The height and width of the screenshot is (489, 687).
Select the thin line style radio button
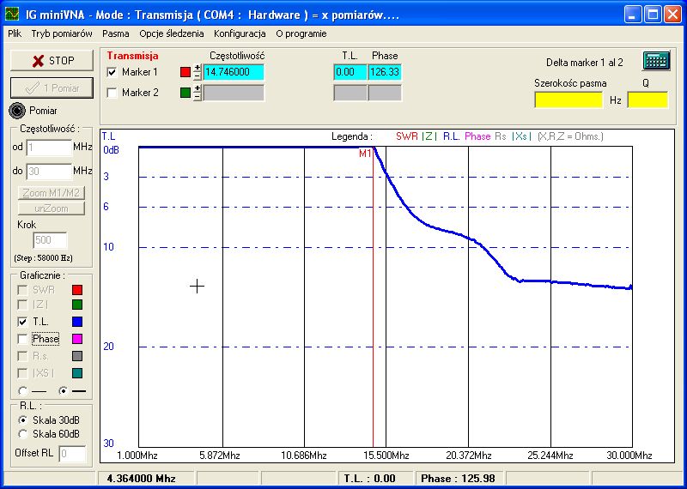point(22,391)
